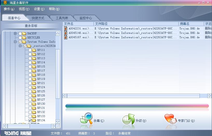Sort by 病毒名 column header
The height and width of the screenshot is (136, 212).
[191, 24]
